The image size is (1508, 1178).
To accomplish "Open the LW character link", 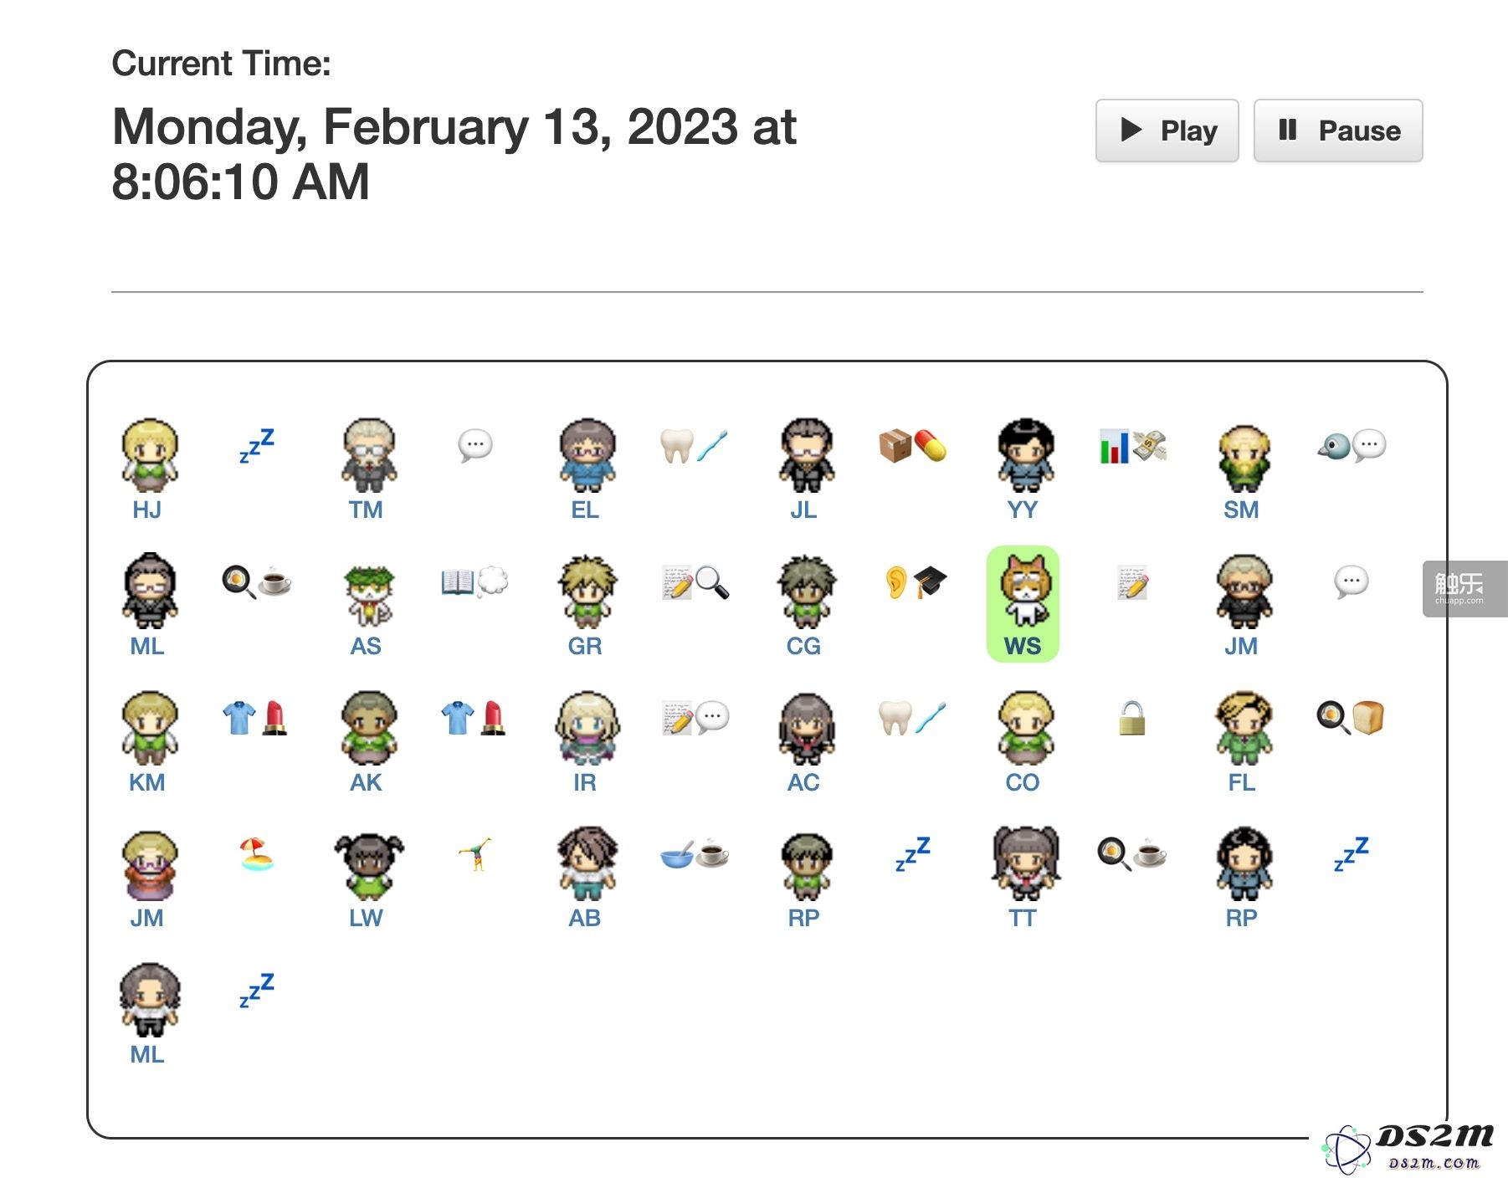I will point(366,918).
